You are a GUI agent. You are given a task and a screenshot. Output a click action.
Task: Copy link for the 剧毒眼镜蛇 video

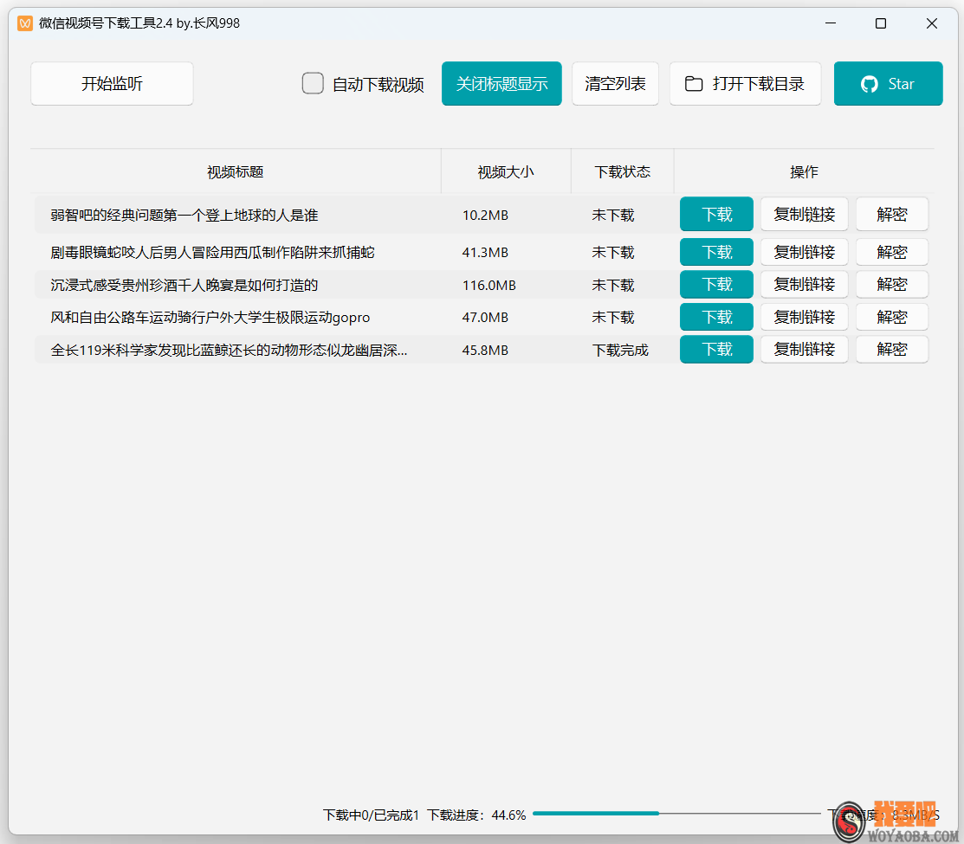pyautogui.click(x=804, y=252)
